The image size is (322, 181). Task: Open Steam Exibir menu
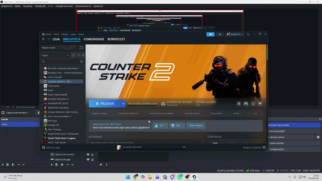[x=56, y=34]
